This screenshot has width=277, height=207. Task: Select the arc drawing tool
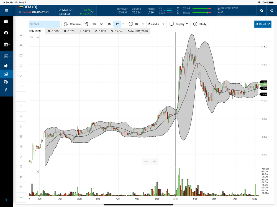tap(21, 46)
